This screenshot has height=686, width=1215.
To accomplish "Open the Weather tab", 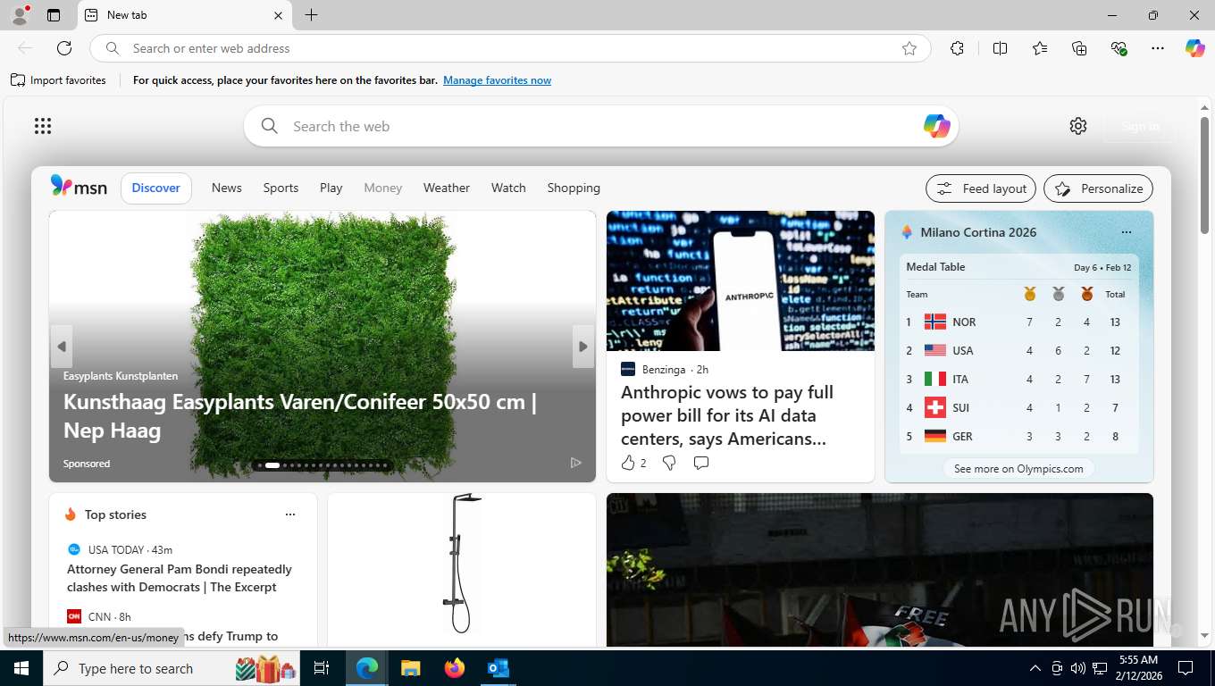I will point(446,188).
